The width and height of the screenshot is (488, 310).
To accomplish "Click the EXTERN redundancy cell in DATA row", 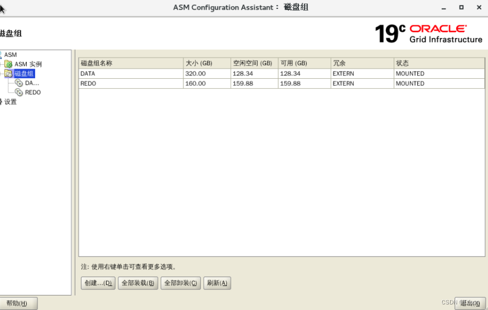I will point(363,74).
